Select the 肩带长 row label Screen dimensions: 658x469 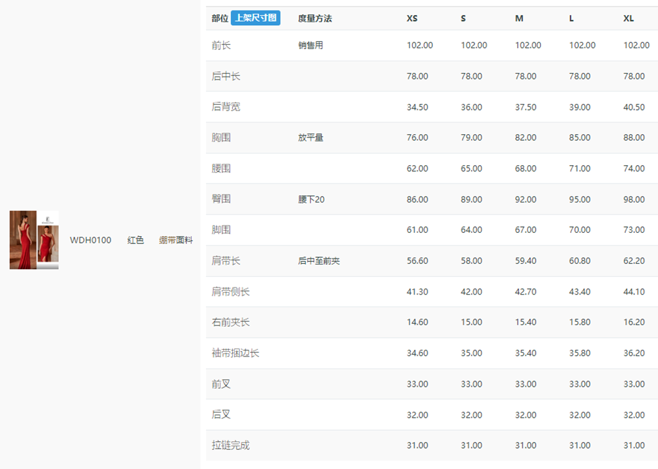226,260
